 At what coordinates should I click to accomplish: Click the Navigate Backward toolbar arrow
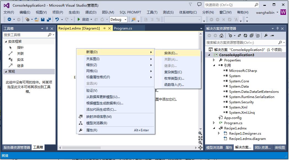(9, 19)
